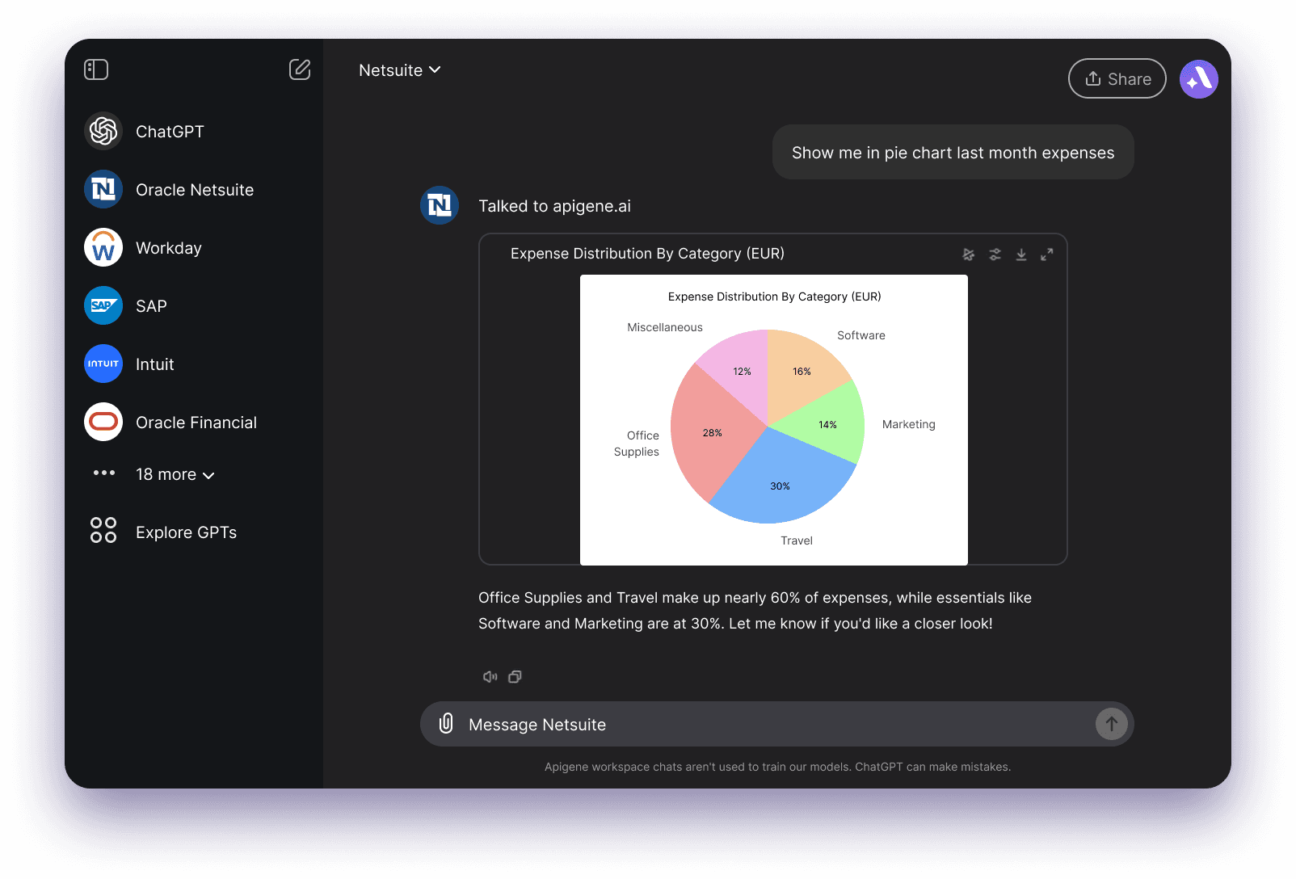Expand the 18 more list
This screenshot has width=1296, height=879.
click(x=175, y=474)
